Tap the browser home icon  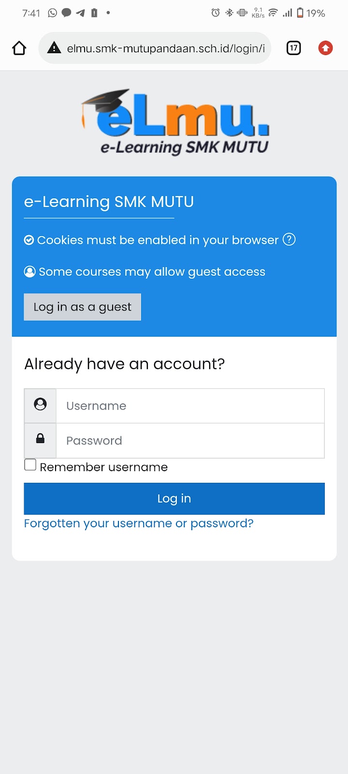coord(19,48)
